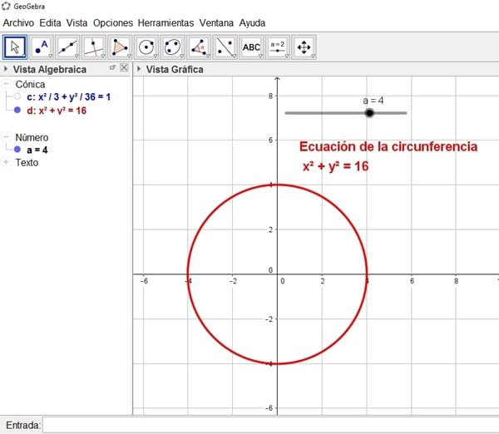The width and height of the screenshot is (499, 434).
Task: Select the ABC Insert Text tool
Action: point(251,47)
